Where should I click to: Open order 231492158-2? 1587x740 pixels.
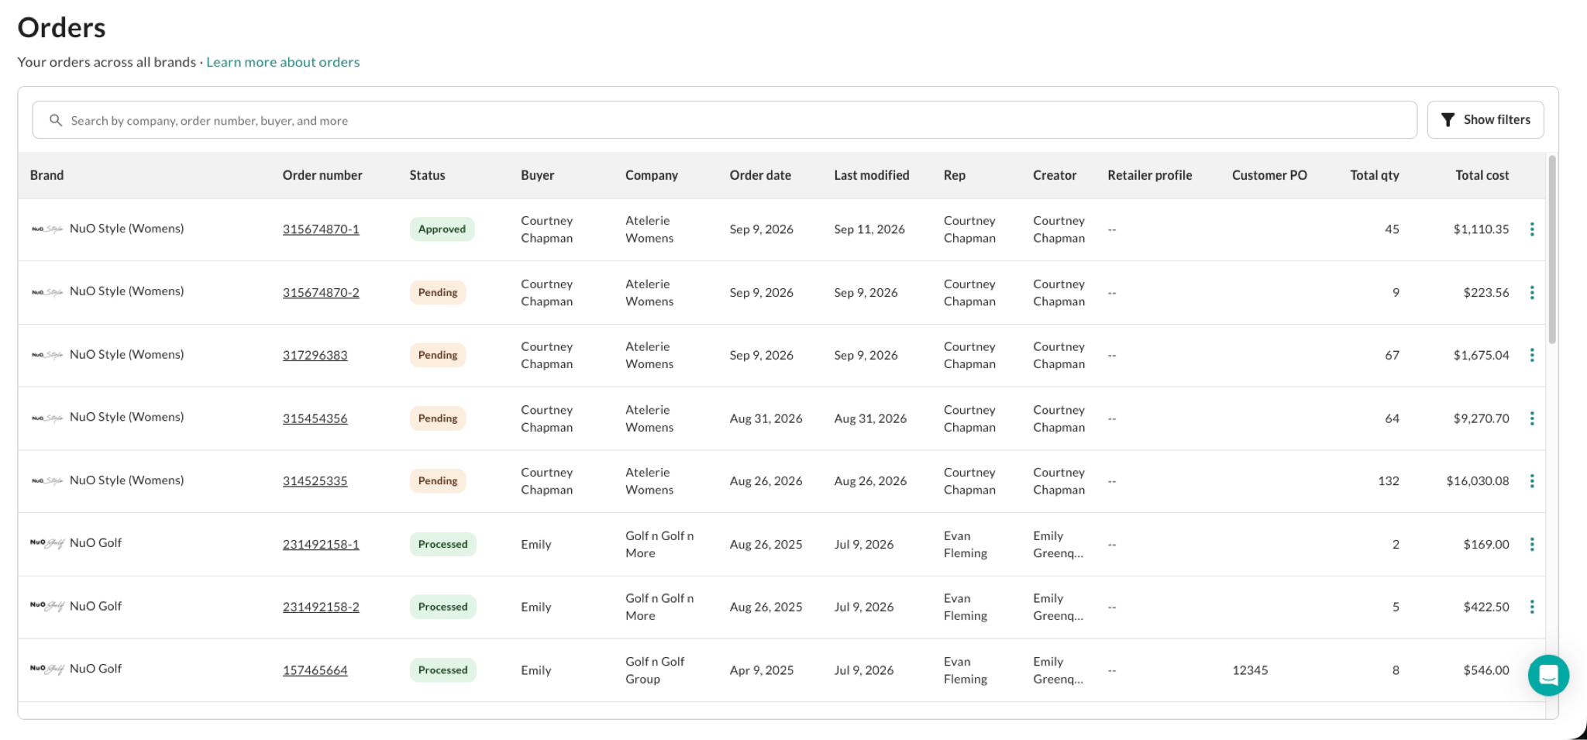click(321, 607)
